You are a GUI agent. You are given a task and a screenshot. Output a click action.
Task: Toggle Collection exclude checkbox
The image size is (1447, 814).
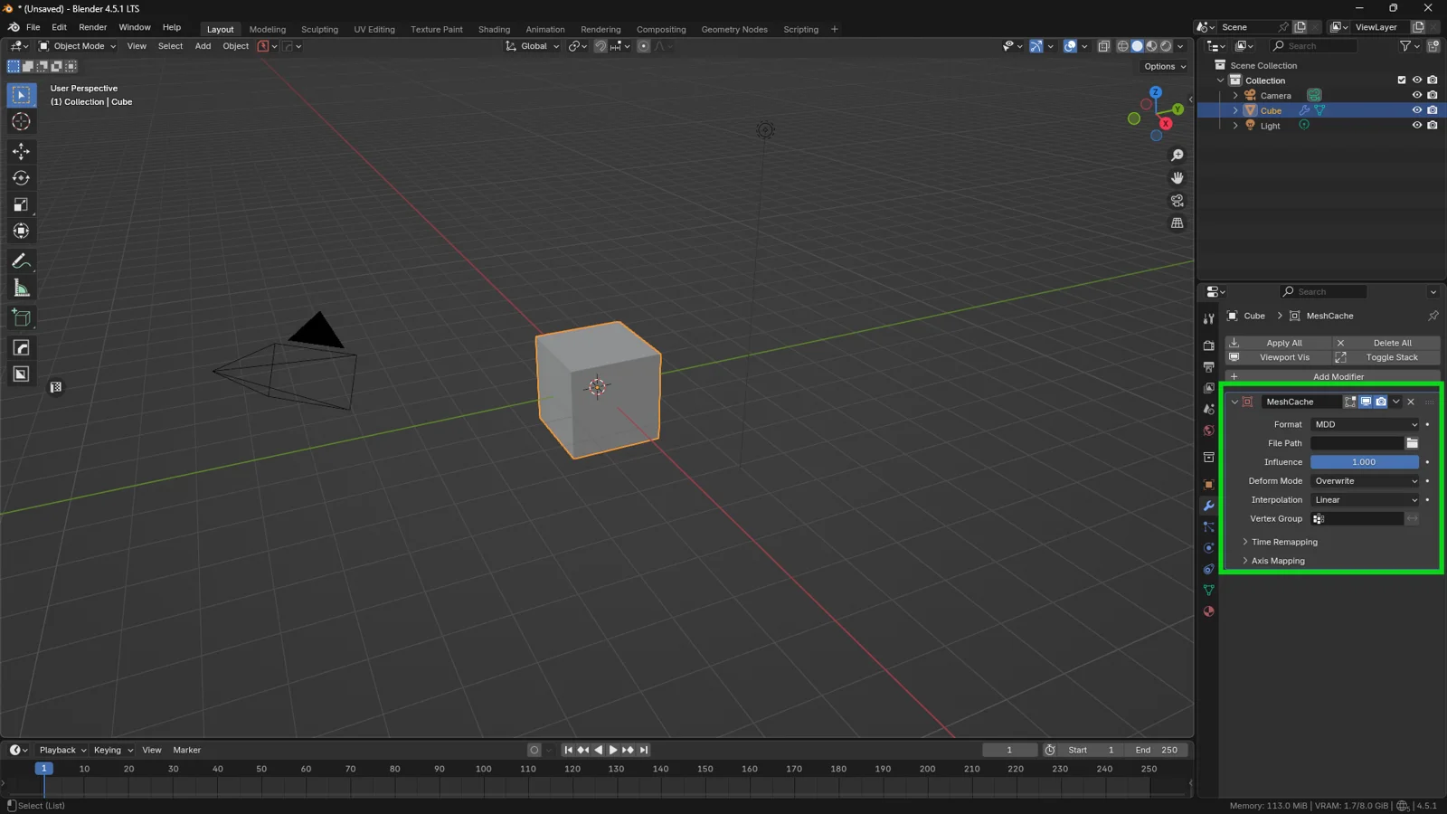(x=1402, y=80)
